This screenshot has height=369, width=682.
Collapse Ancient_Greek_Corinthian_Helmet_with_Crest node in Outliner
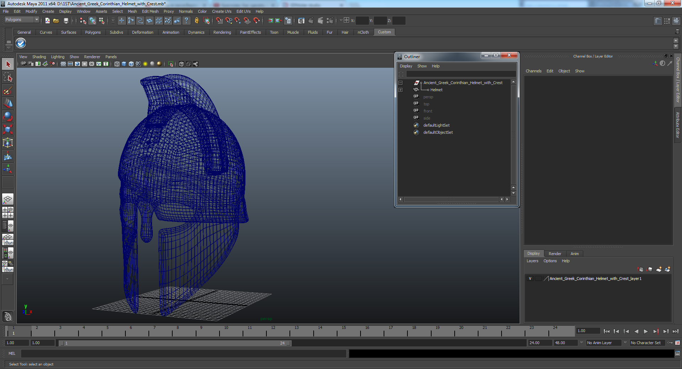pos(400,83)
